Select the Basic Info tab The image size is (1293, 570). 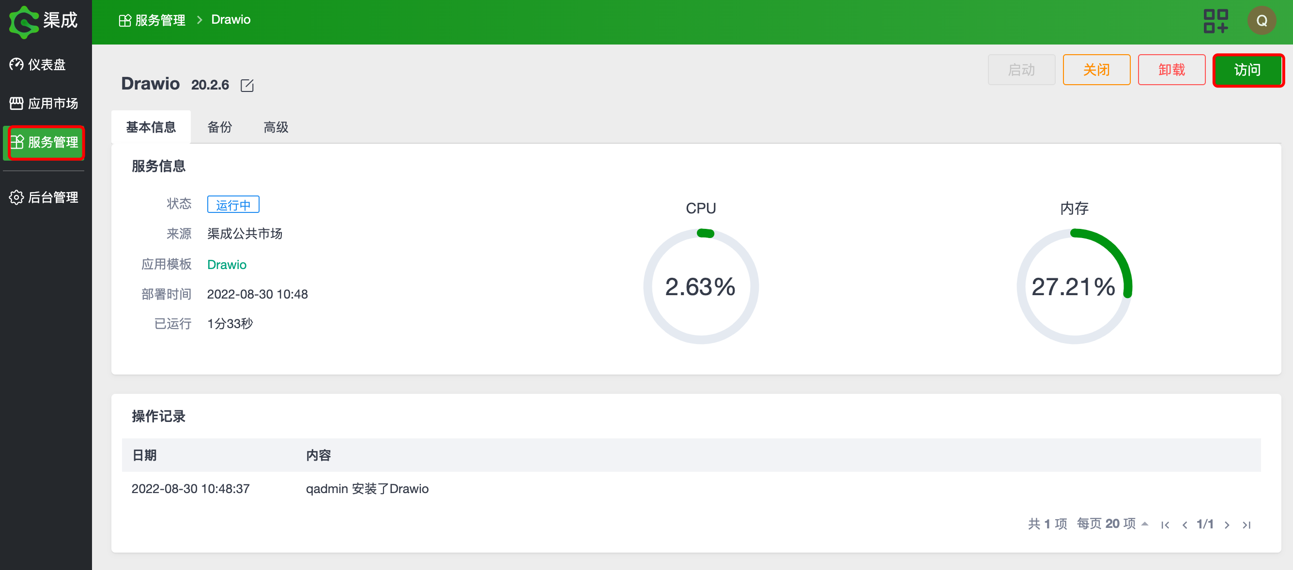[151, 127]
